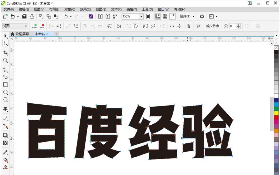Open the zoom level dropdown
This screenshot has height=175, width=280.
[141, 17]
